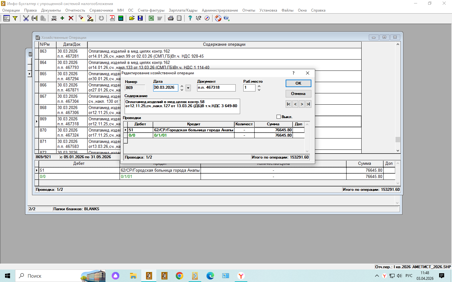
Task: Click the scissors cut icon in toolbar
Action: pos(26,18)
